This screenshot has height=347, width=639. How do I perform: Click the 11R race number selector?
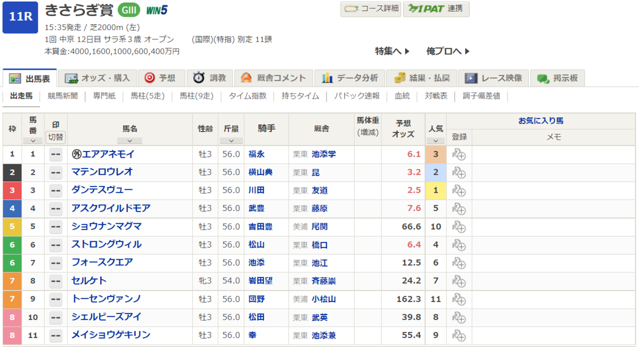[20, 17]
